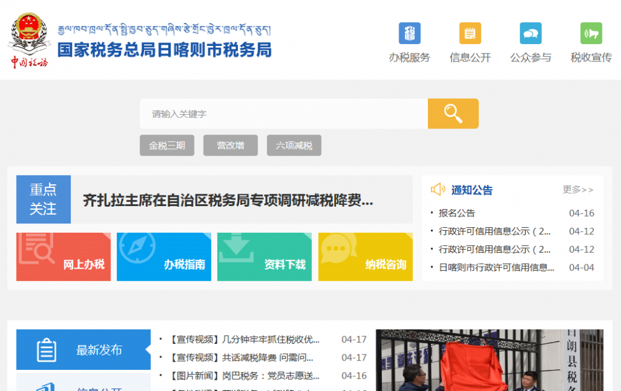Click the 金税三期 hot search tag

pos(166,145)
